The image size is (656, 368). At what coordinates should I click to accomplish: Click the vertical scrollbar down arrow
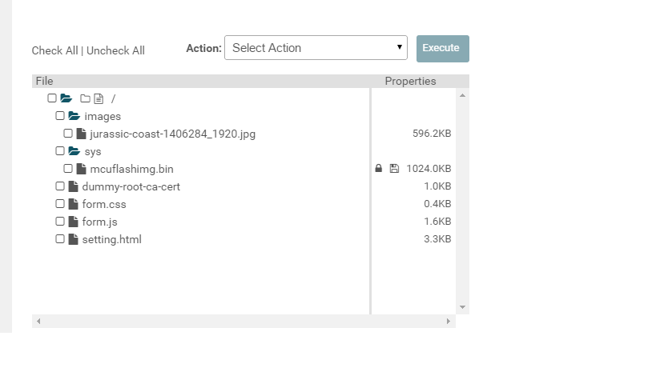tap(462, 307)
